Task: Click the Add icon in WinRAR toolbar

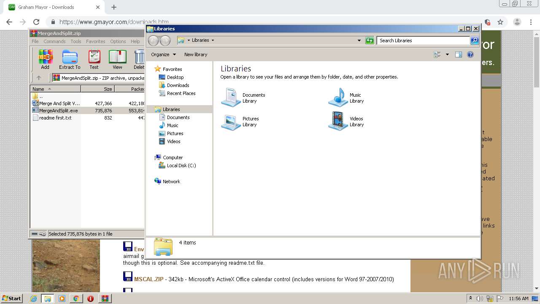Action: (45, 59)
